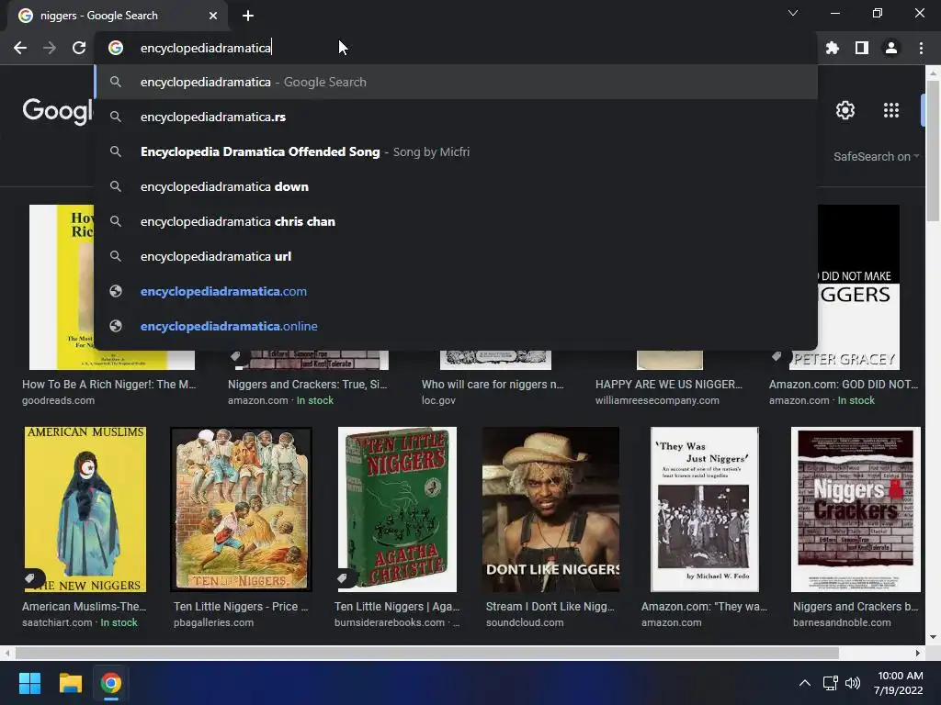This screenshot has height=705, width=941.
Task: Select 'Encyclopedia Dramatica Offended Song' suggestion
Action: (x=456, y=151)
